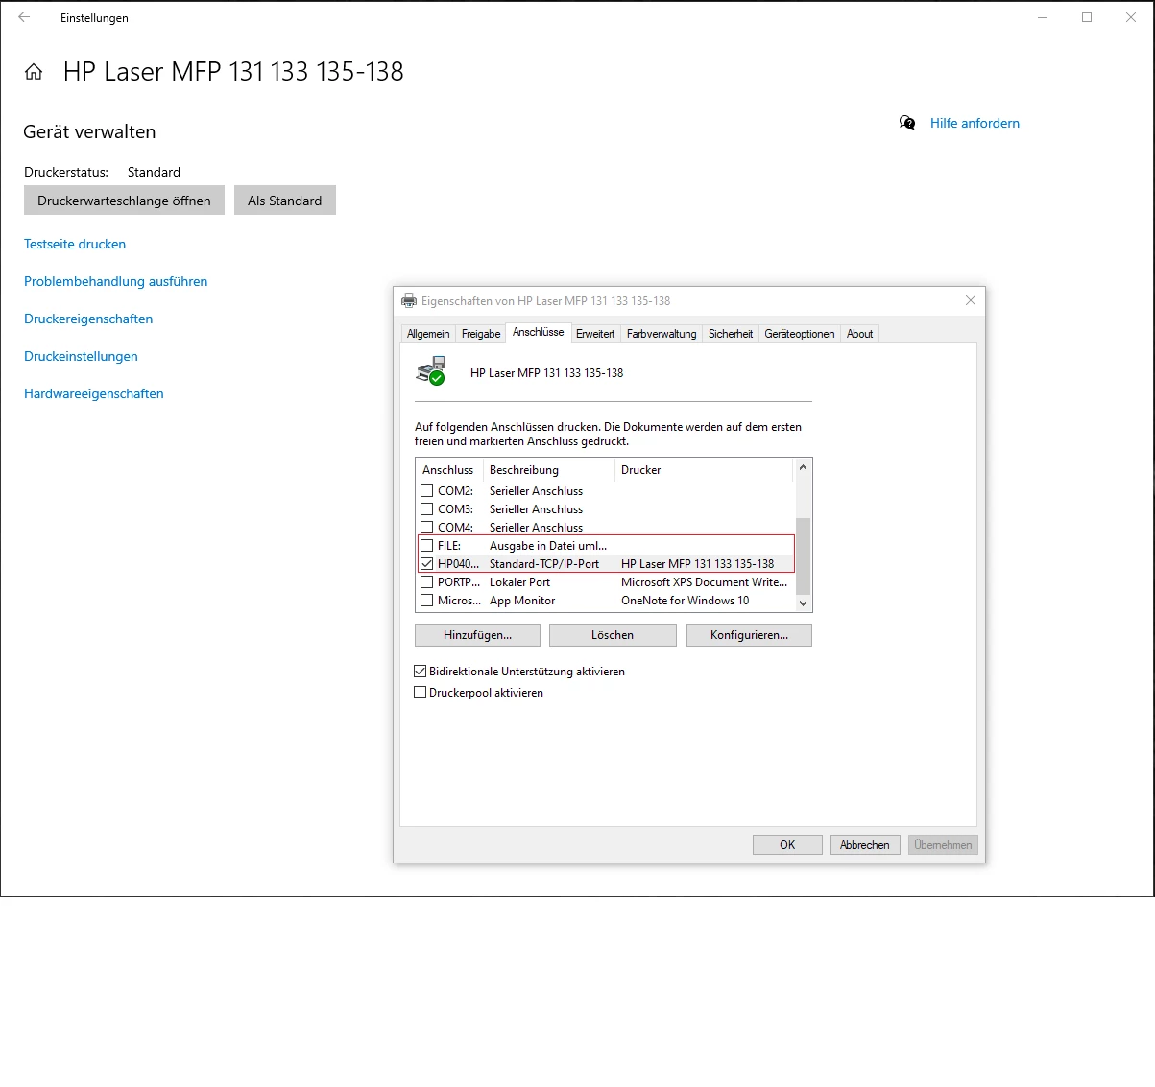Viewport: 1155px width, 1087px height.
Task: Click the Hilfe anfordern link
Action: (x=975, y=123)
